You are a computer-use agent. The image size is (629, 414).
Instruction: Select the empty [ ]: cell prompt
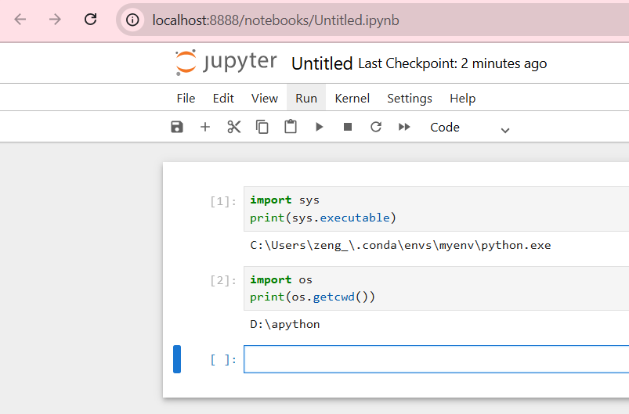(223, 359)
